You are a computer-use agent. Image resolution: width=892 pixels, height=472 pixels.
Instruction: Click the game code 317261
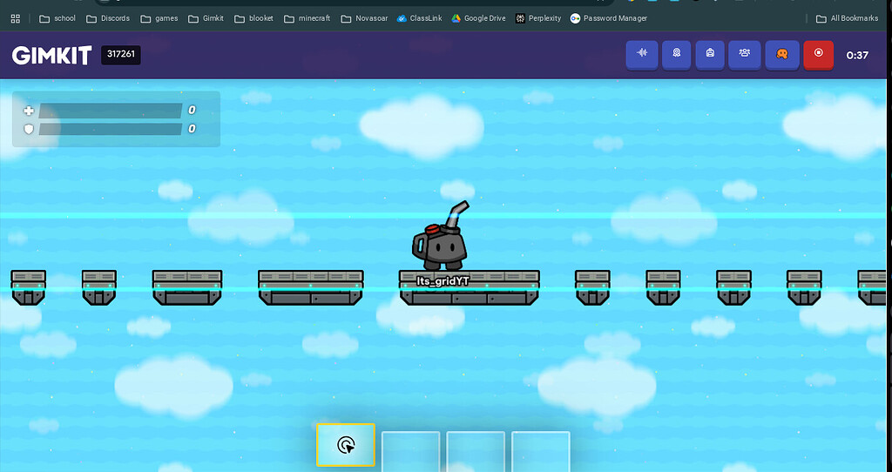tap(120, 55)
